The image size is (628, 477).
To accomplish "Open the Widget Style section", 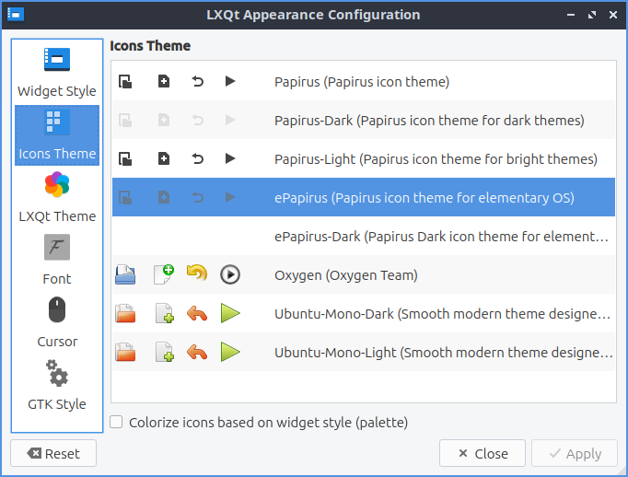I will coord(56,73).
